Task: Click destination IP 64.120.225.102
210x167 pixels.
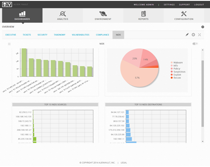Action: pyautogui.click(x=117, y=125)
